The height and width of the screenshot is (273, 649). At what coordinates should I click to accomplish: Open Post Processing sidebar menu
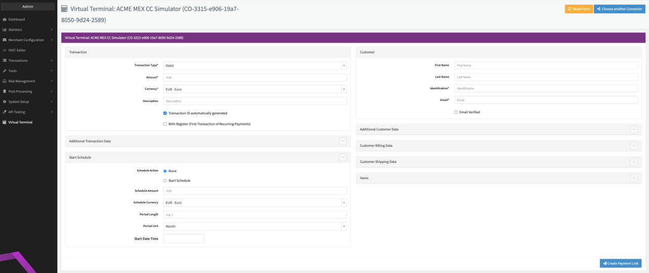[x=20, y=91]
